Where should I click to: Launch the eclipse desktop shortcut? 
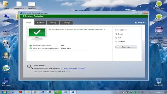[x=159, y=31]
